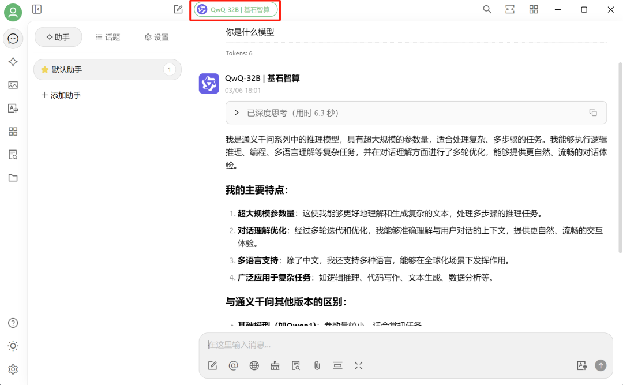The height and width of the screenshot is (385, 623).
Task: Open the help question mark icon
Action: click(x=13, y=323)
